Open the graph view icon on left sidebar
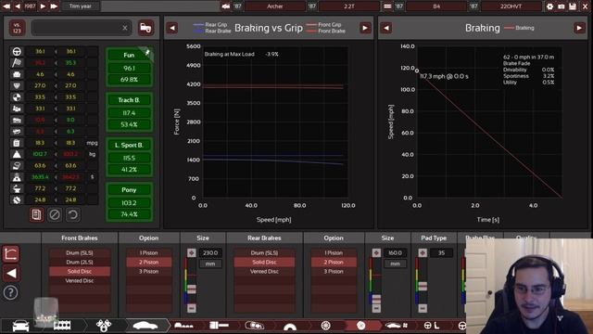Screen dimensions: 593x334 10,253
